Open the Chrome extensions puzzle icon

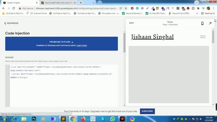198,8
